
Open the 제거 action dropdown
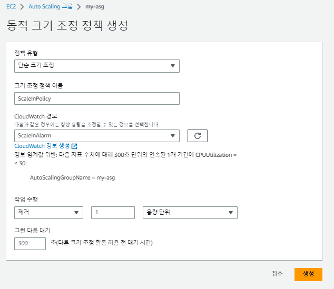click(x=48, y=213)
